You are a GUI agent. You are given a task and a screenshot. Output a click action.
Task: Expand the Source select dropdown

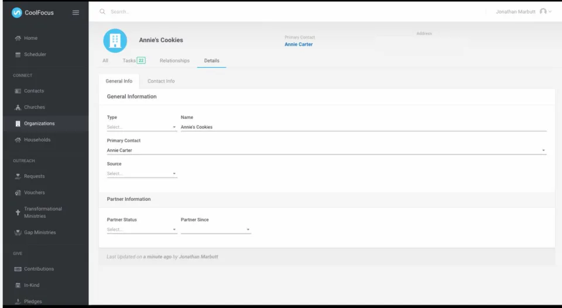pos(142,173)
